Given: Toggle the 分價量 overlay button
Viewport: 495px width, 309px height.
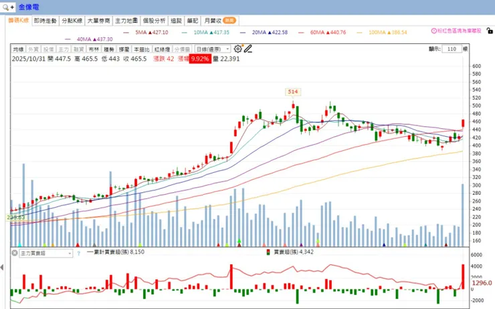Looking at the screenshot, I should [182, 49].
